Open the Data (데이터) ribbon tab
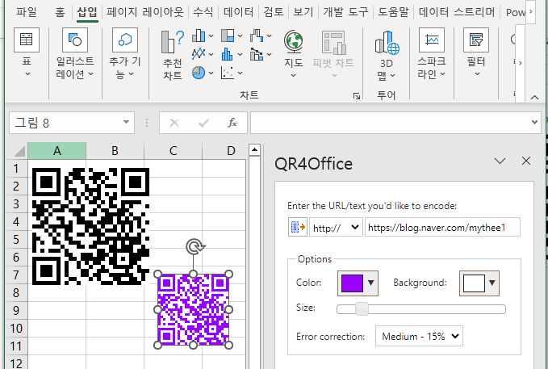The image size is (548, 369). pyautogui.click(x=238, y=12)
